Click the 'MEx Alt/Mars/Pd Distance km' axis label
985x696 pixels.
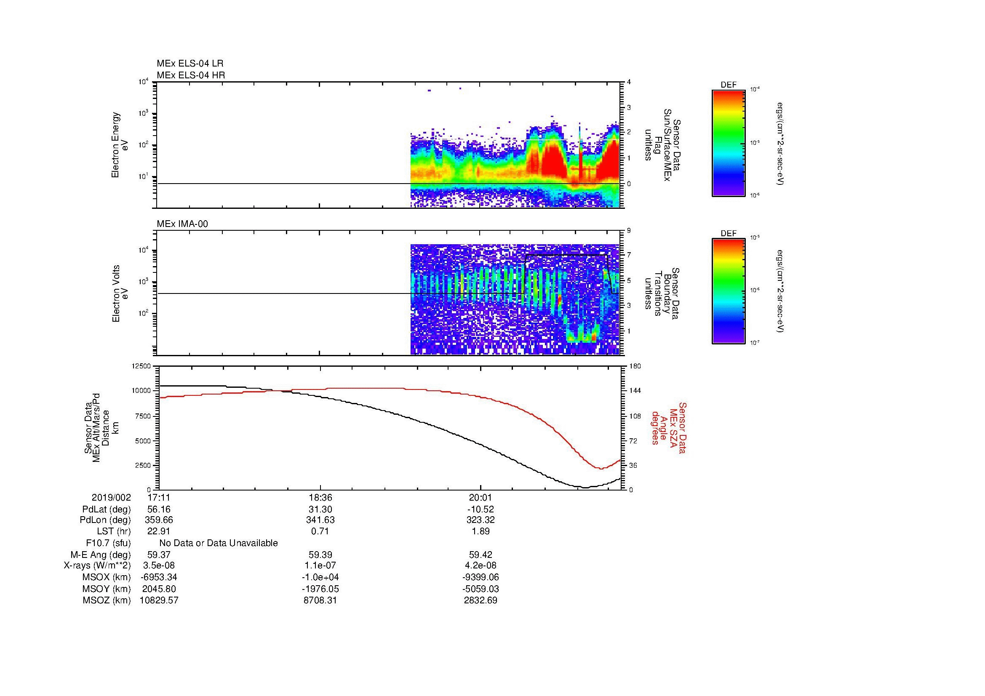(101, 427)
